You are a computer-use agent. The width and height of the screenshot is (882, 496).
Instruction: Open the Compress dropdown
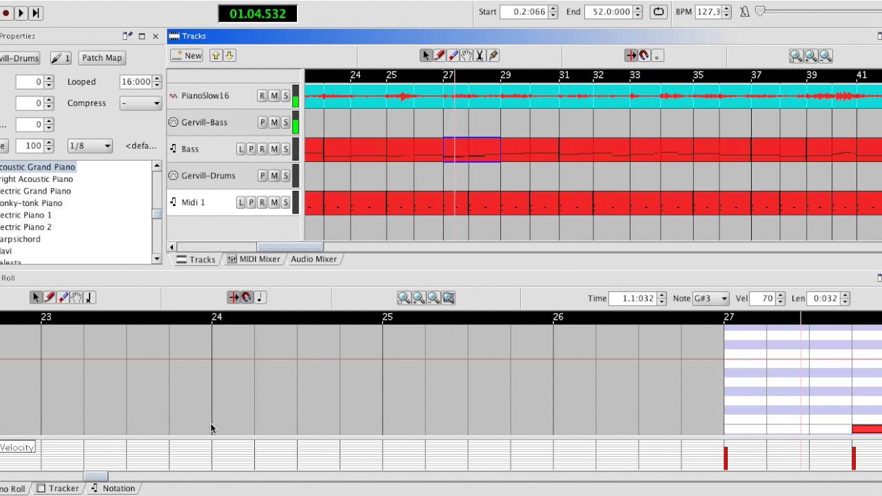point(141,103)
